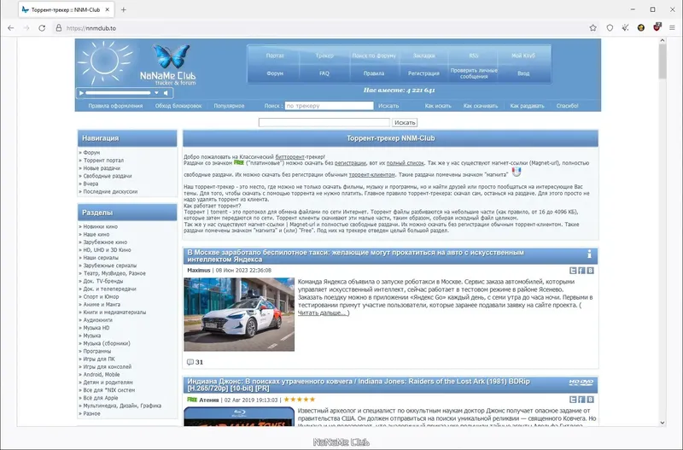Click Читать дальше on taxi article
This screenshot has height=450, width=683.
coord(323,313)
